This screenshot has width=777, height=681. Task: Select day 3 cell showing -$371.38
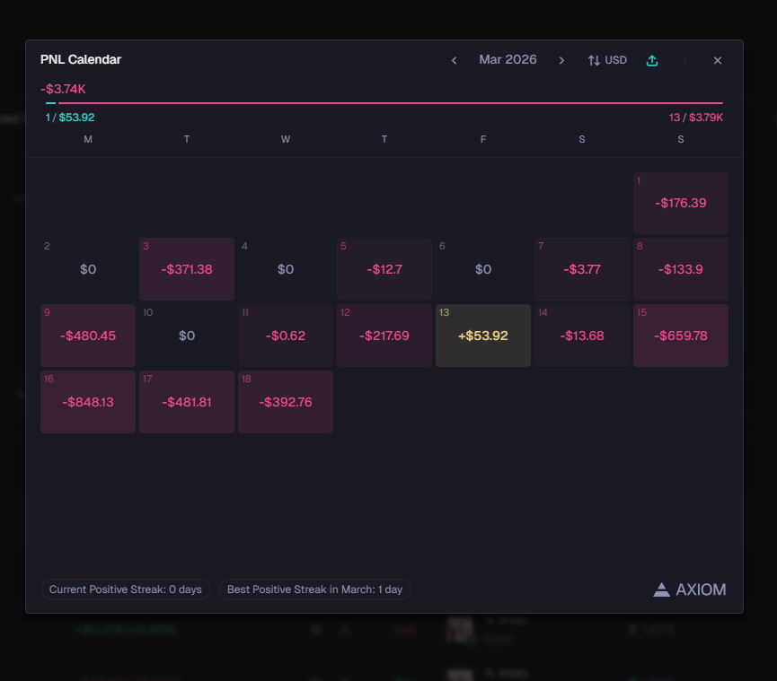point(187,269)
